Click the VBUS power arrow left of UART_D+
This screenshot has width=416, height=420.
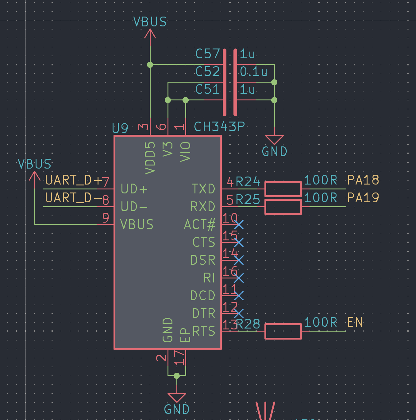click(35, 176)
